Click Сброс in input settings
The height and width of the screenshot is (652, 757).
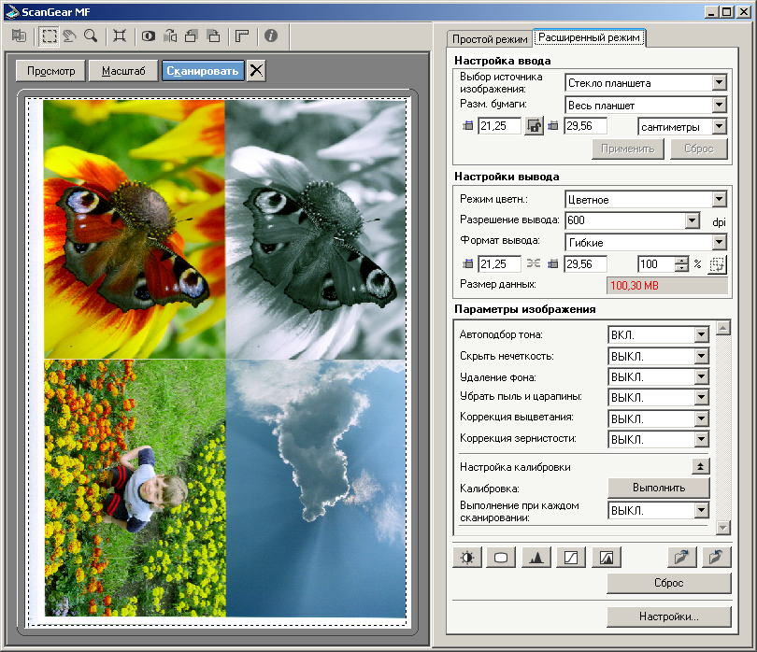coord(698,149)
